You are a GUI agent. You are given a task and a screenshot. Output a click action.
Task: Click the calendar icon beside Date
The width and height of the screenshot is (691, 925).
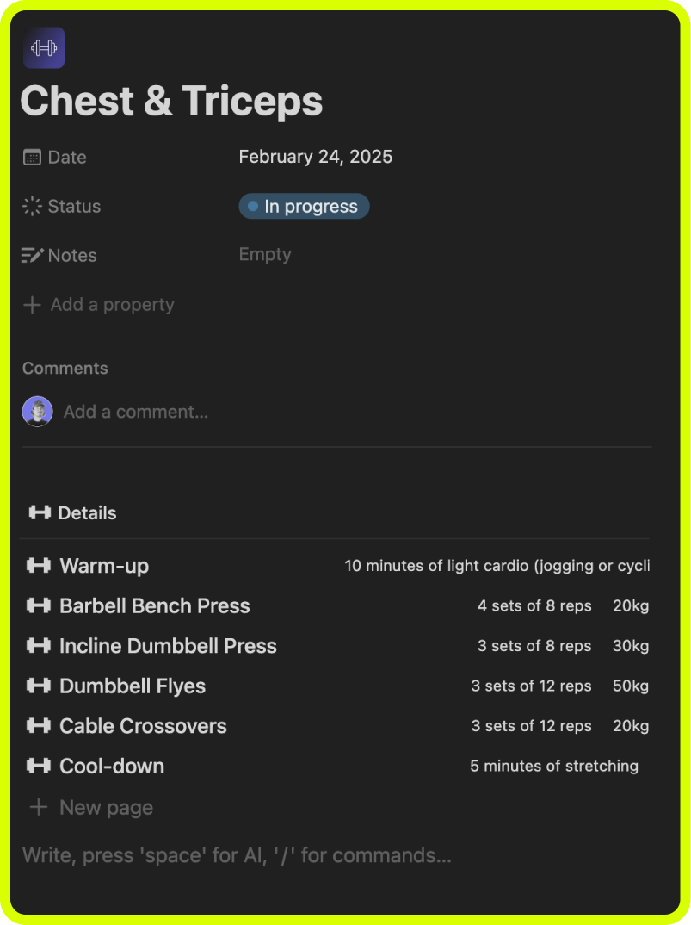click(32, 157)
